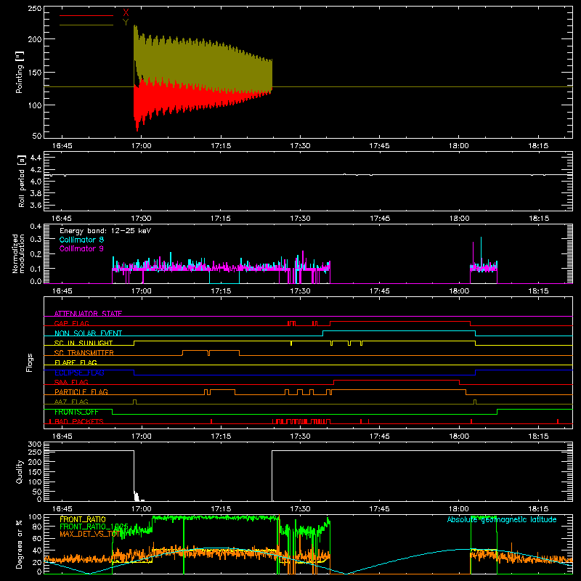
Task: Click the 'Collimator 9' legend label
Action: point(81,248)
